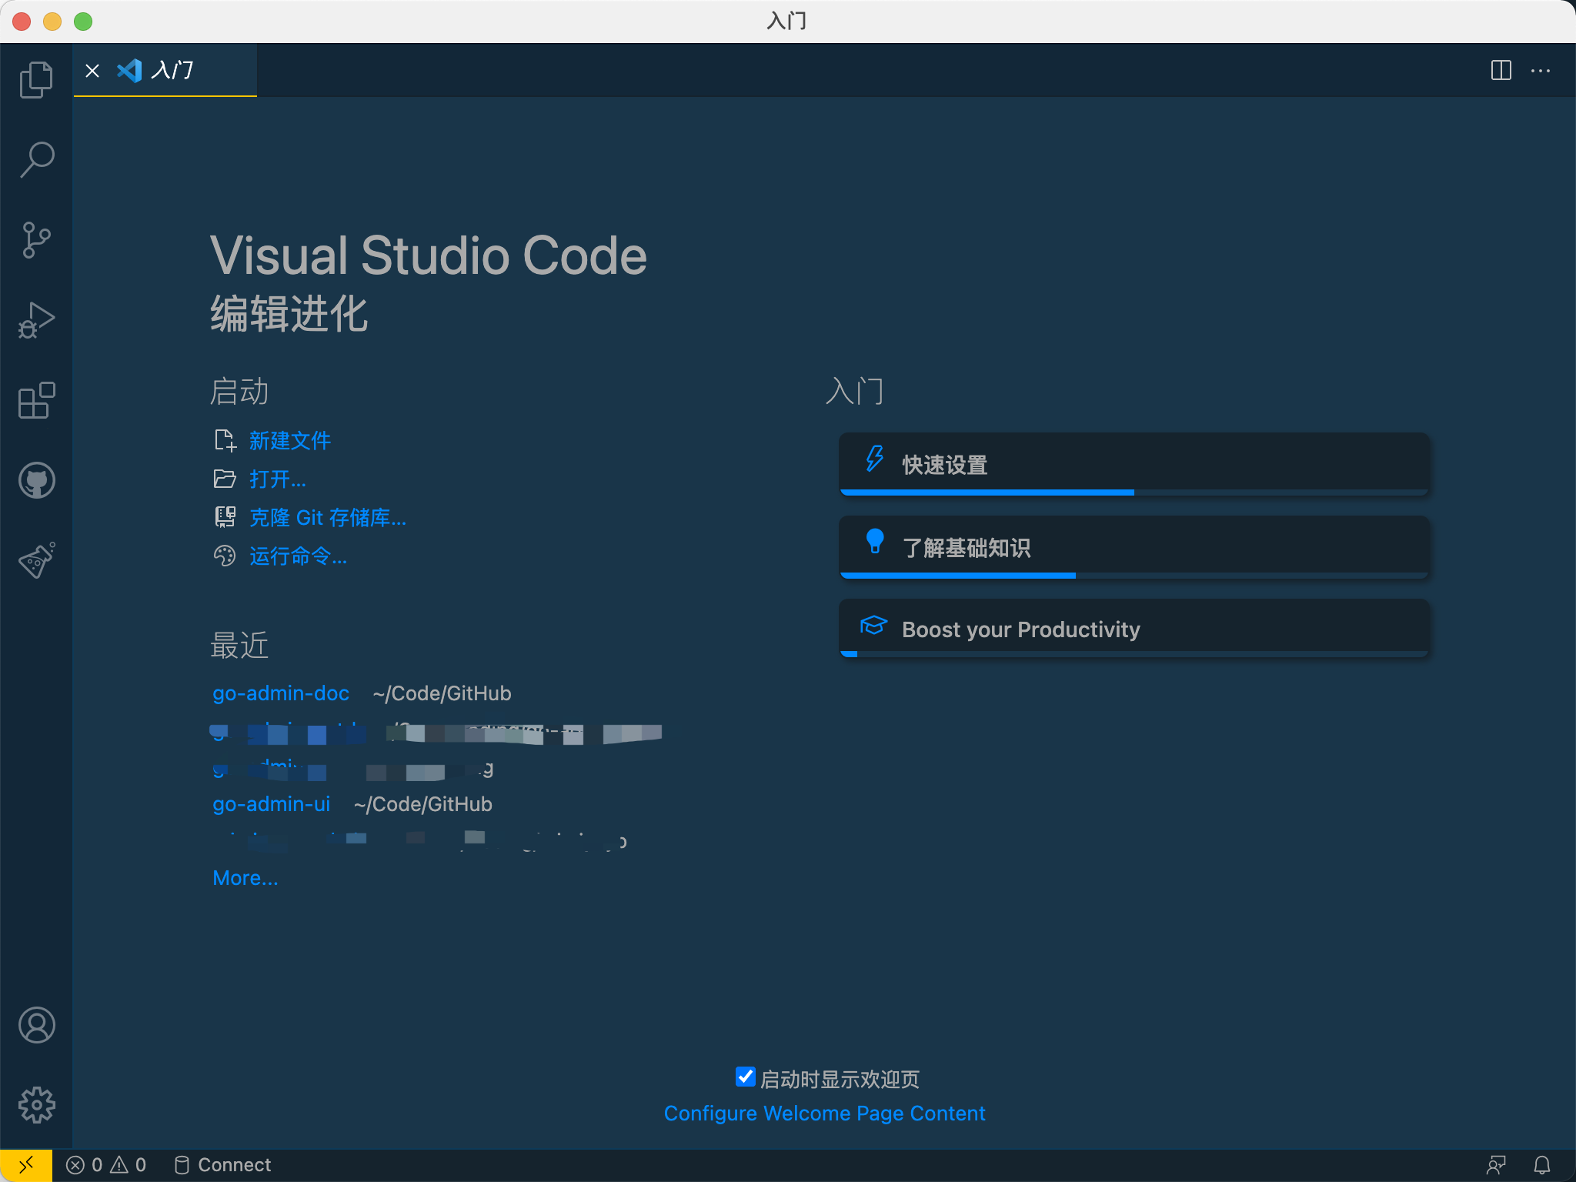Split the editor to the right
Screen dimensions: 1576x1182
[x=1501, y=71]
